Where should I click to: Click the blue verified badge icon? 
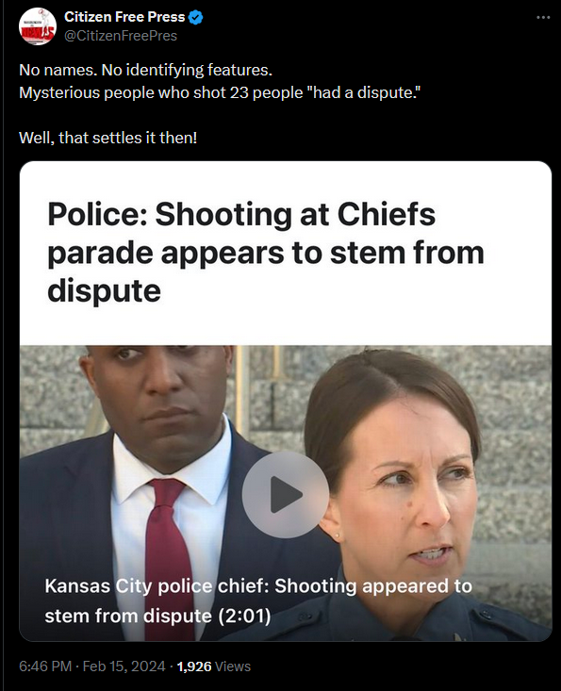tap(196, 17)
